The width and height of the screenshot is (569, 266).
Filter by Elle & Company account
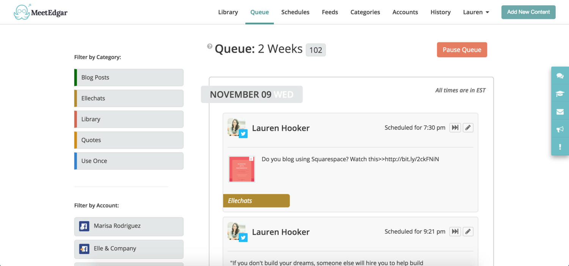(129, 249)
